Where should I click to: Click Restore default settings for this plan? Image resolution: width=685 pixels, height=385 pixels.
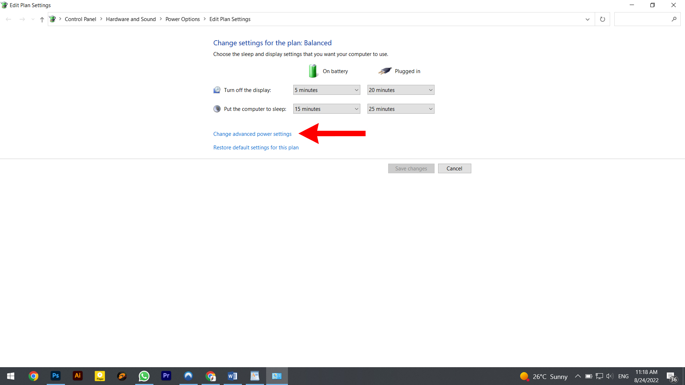(x=256, y=147)
